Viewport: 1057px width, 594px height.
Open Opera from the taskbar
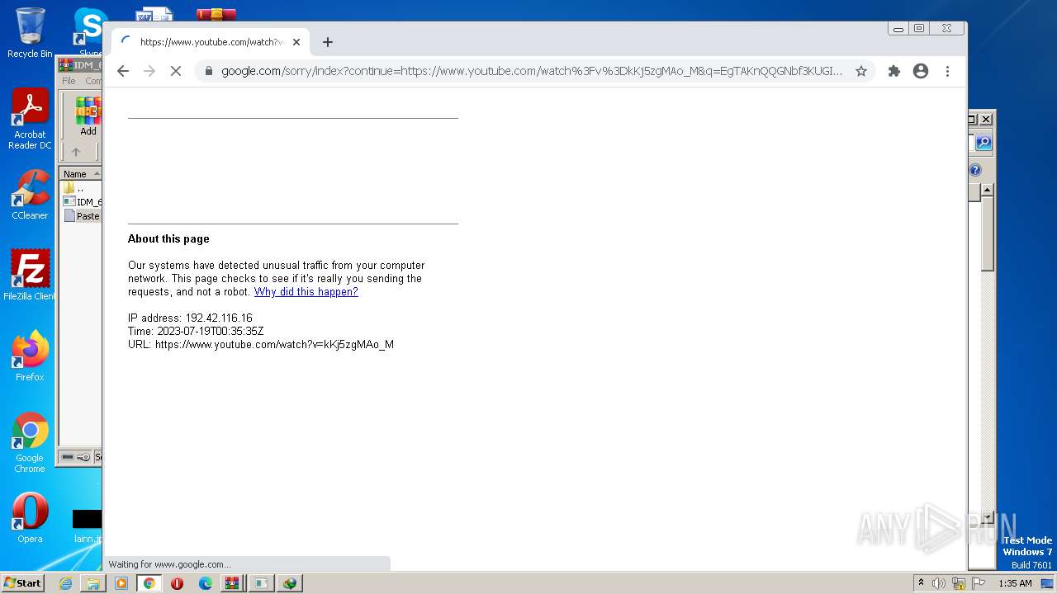coord(177,583)
